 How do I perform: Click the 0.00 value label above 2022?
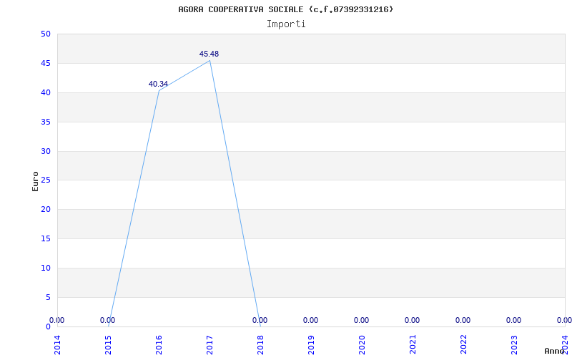tap(463, 320)
